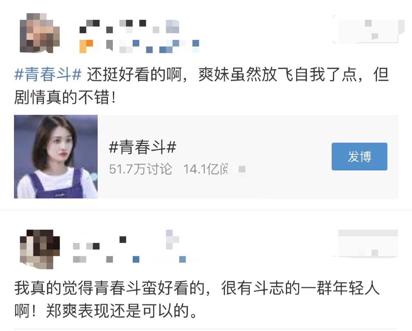Tap the orange badge under first username
Screen dimensions: 412x331
coord(86,46)
